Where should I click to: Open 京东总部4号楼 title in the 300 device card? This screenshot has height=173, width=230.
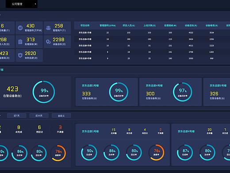click(154, 86)
